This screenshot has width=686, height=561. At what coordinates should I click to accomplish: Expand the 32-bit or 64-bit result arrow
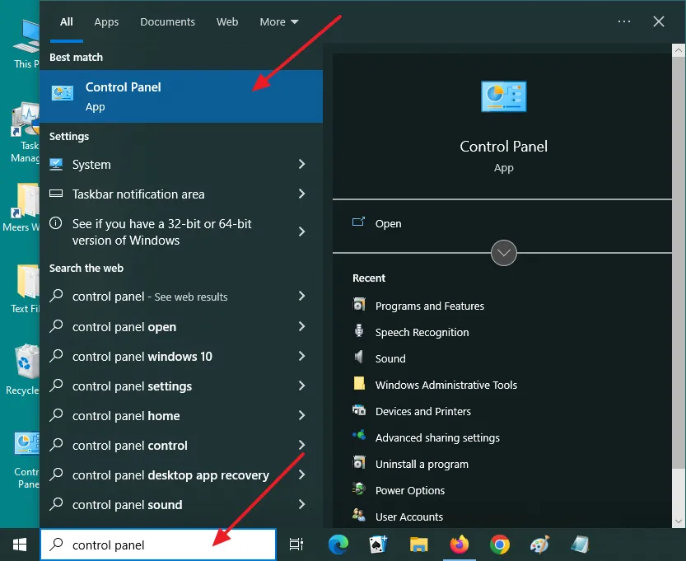point(302,231)
